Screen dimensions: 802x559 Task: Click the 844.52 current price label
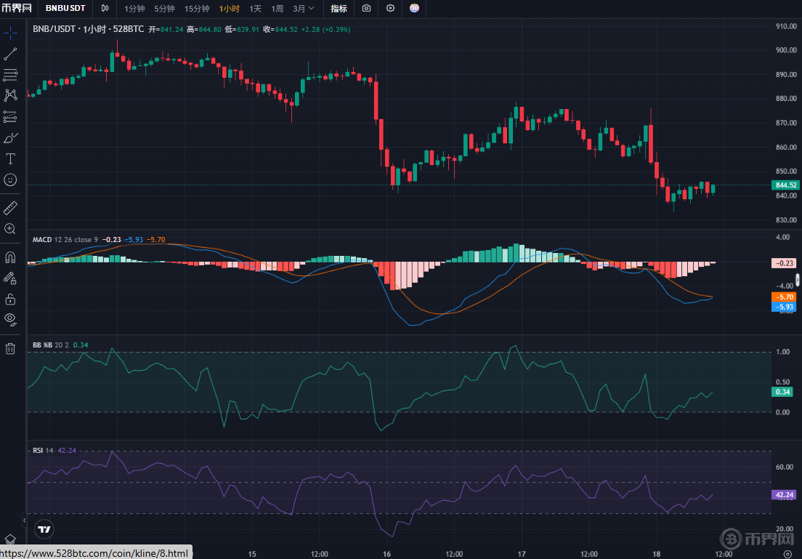coord(786,185)
